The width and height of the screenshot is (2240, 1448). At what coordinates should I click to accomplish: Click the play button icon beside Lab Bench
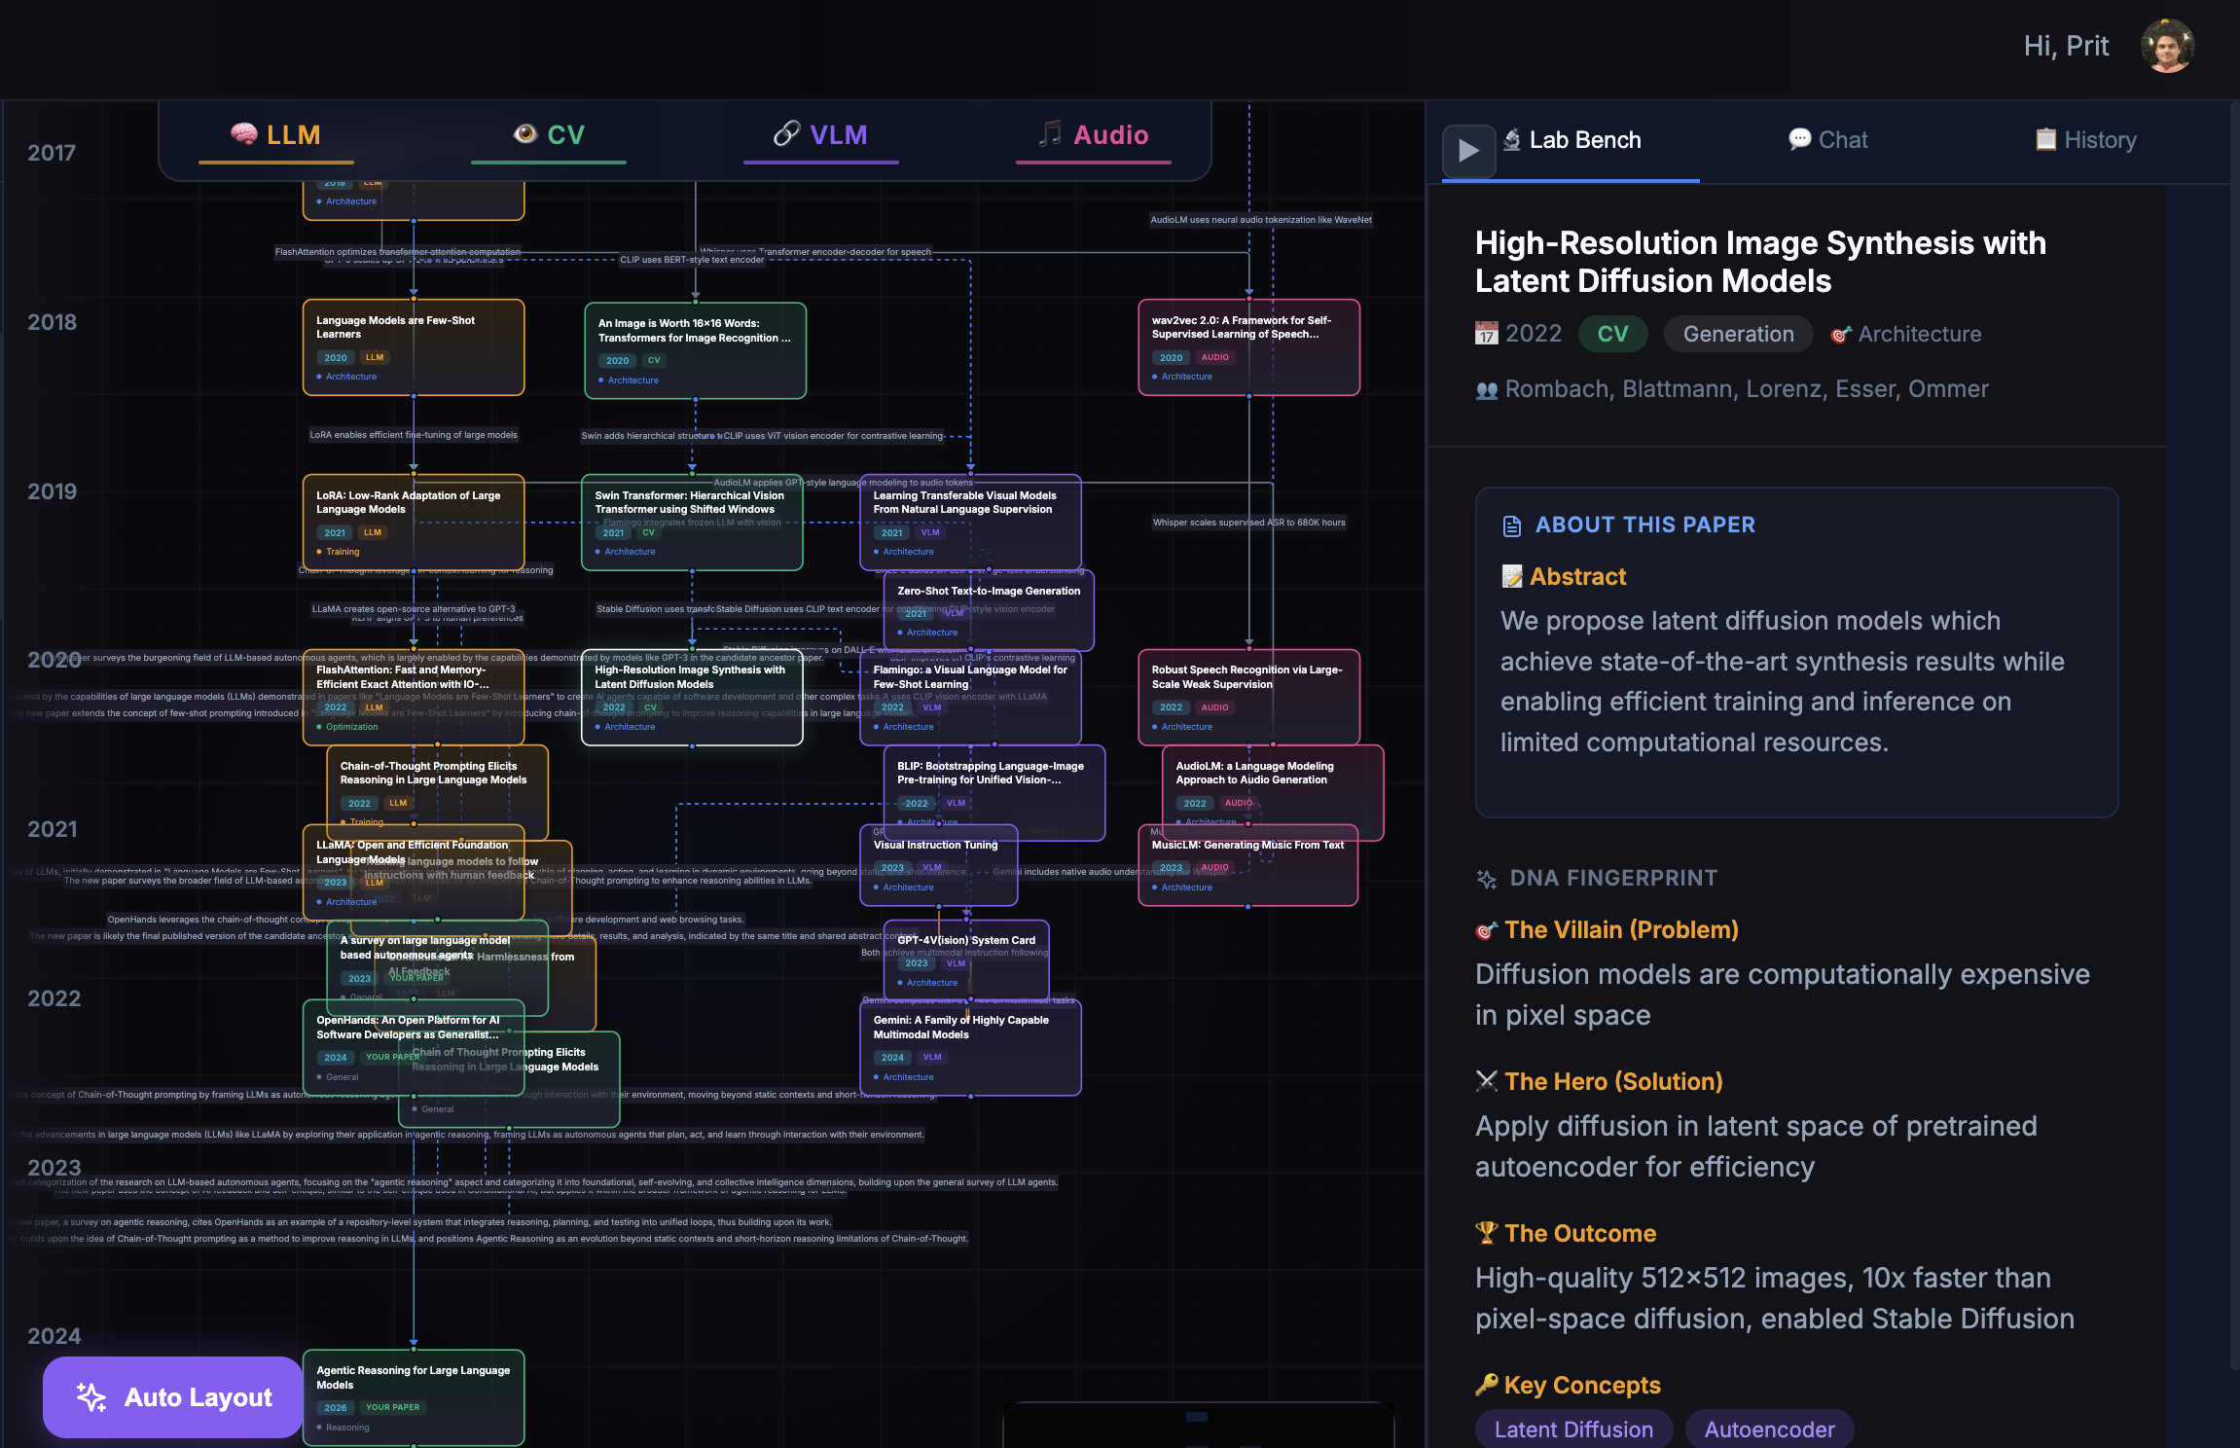pyautogui.click(x=1468, y=150)
